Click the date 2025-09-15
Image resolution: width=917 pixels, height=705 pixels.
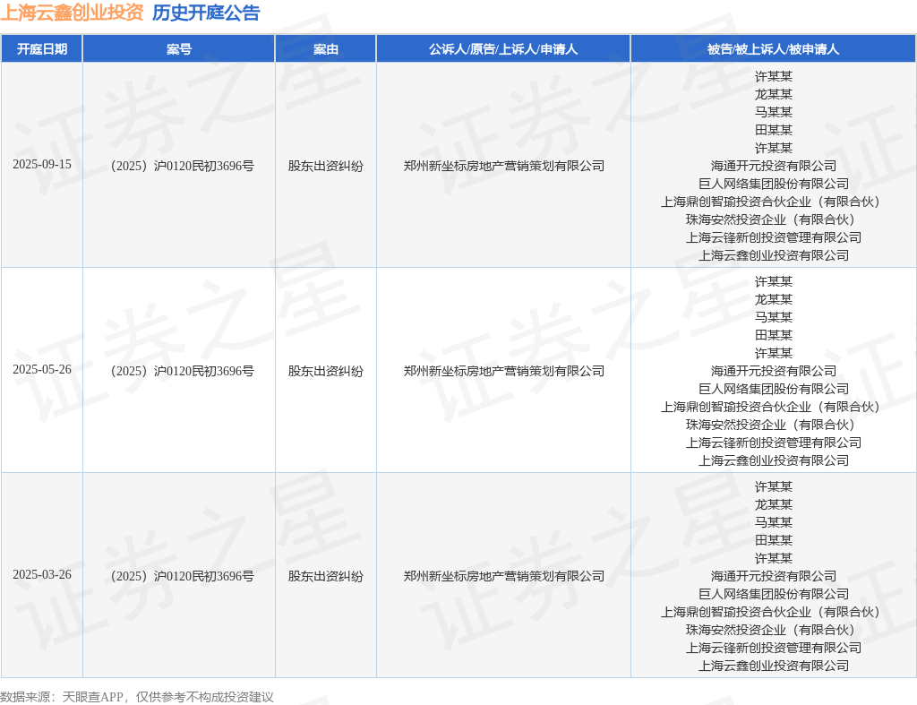[x=42, y=165]
